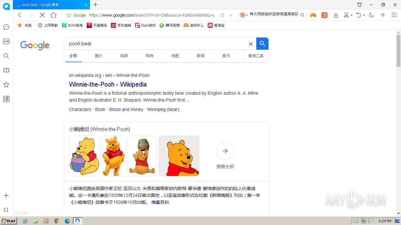Click the blue Google search button
This screenshot has height=225, width=401.
[x=262, y=44]
